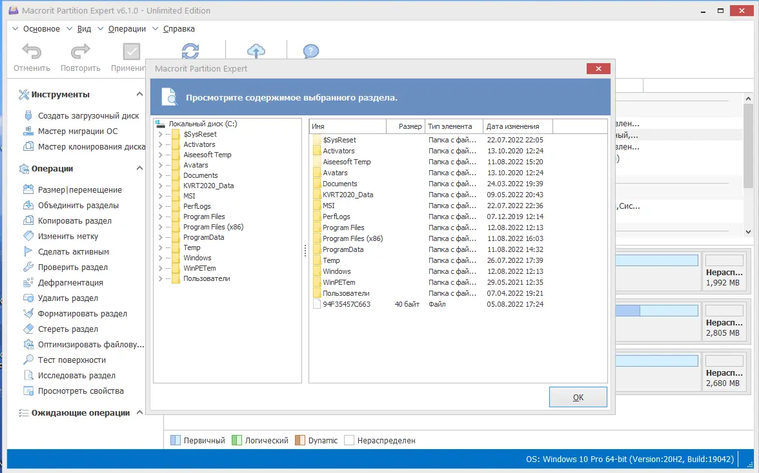Screen dimensions: 759x473
Task: Choose Стереть раздел operation
Action: coord(61,329)
